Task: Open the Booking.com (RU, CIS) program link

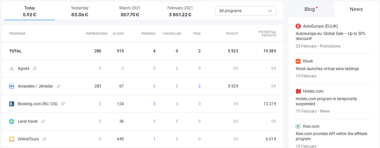Action: [38, 104]
